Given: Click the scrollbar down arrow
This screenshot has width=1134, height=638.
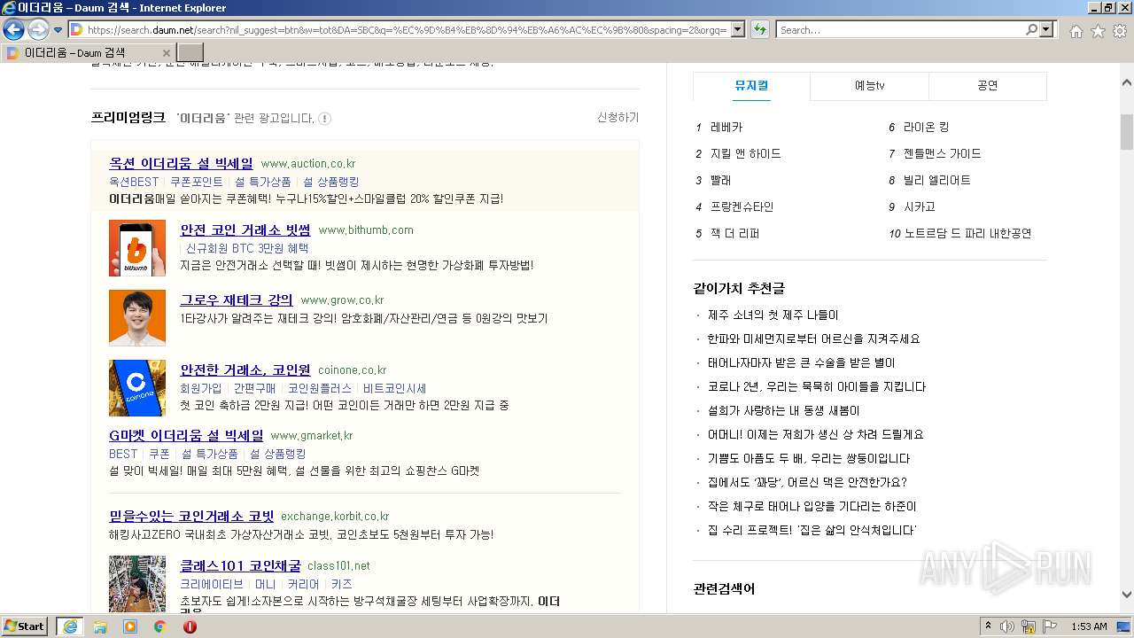Looking at the screenshot, I should point(1127,595).
